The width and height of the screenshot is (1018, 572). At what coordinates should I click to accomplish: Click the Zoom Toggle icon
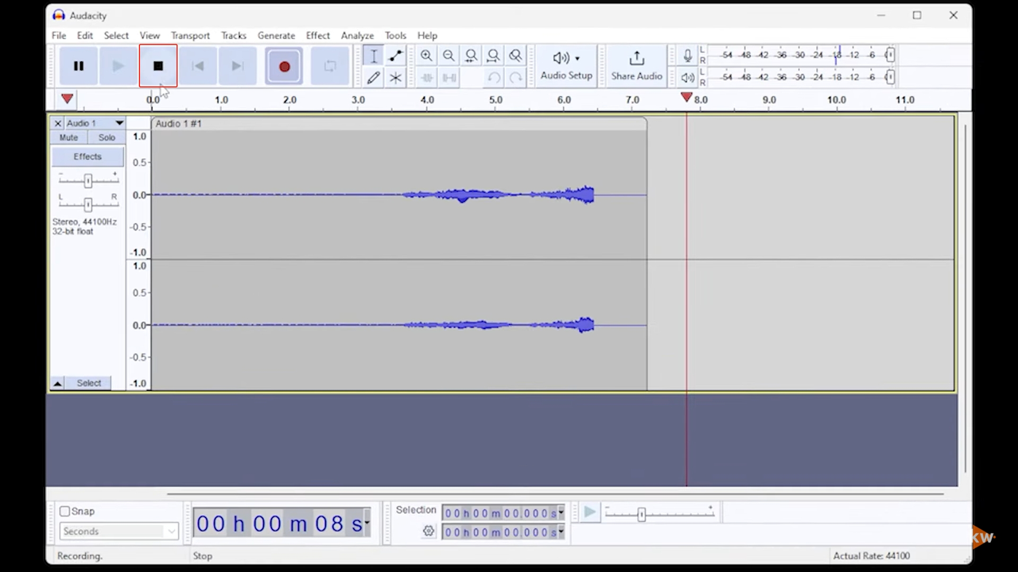coord(515,56)
